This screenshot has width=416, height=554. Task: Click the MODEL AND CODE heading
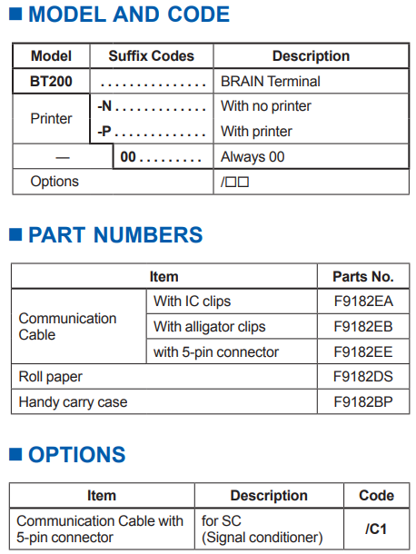coord(129,15)
